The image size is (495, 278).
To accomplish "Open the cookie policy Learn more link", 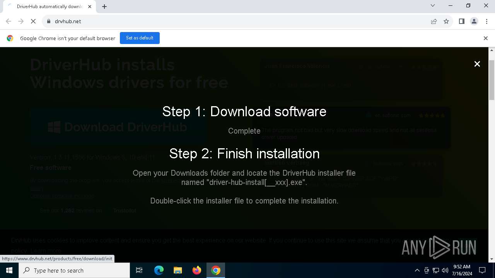I will click(46, 251).
